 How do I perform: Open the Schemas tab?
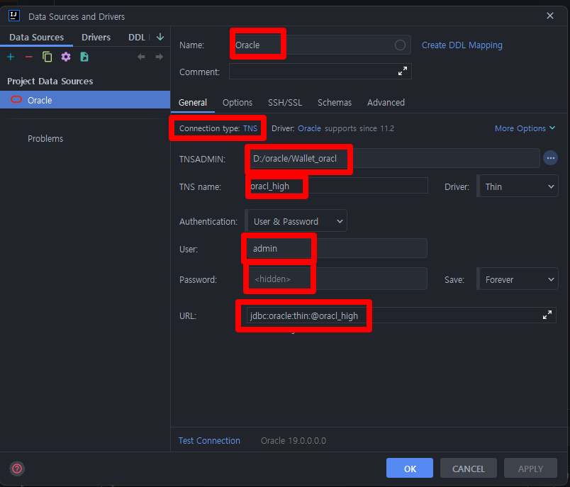(x=335, y=103)
